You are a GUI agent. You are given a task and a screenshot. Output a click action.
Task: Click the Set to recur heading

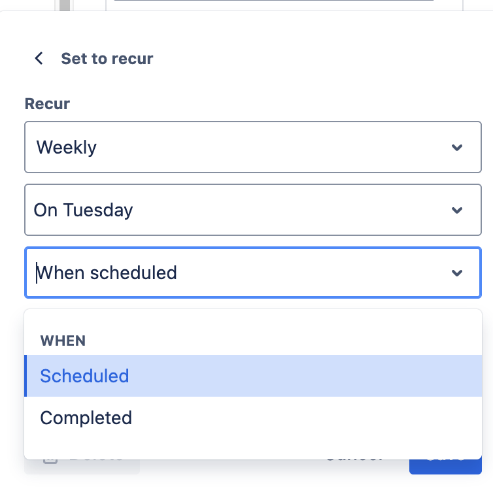coord(107,59)
